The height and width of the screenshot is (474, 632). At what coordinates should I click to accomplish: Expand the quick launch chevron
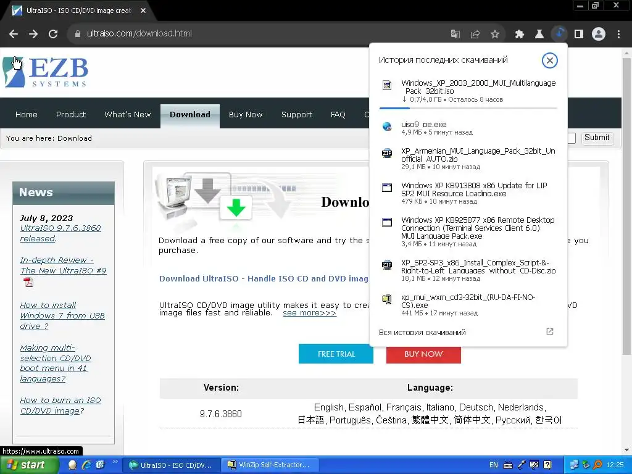coord(115,462)
